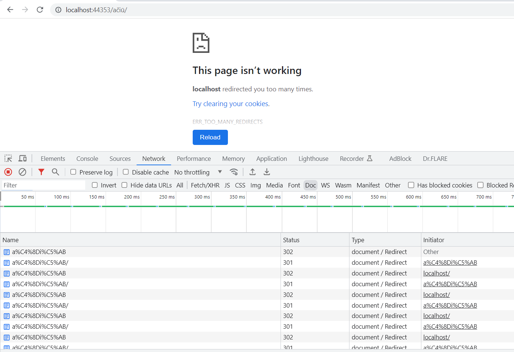514x352 pixels.
Task: Open the No throttling dropdown
Action: pos(198,172)
